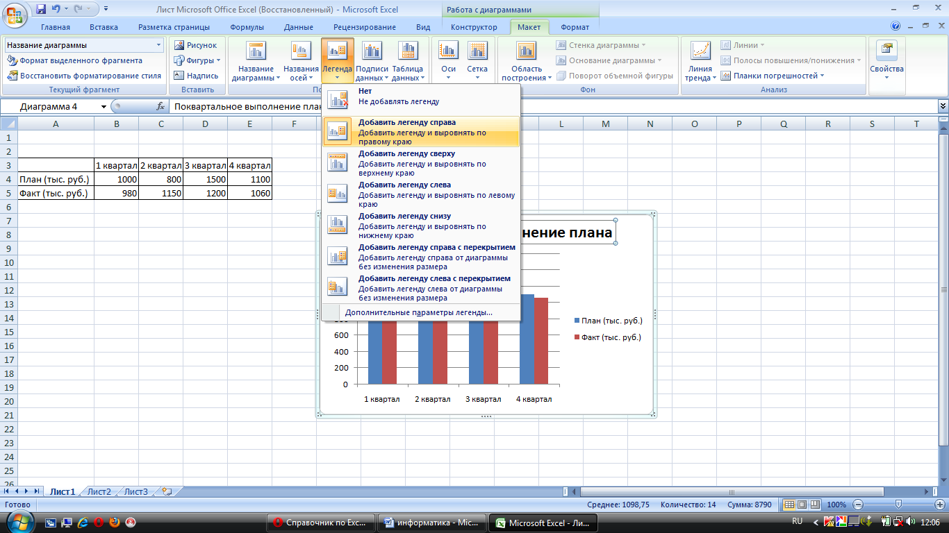Insert a Надпись text box
This screenshot has width=949, height=533.
[x=195, y=76]
